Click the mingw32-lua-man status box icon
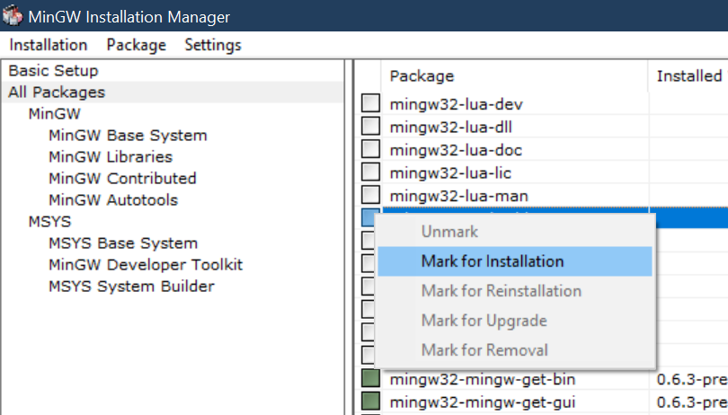This screenshot has height=415, width=728. (x=370, y=195)
